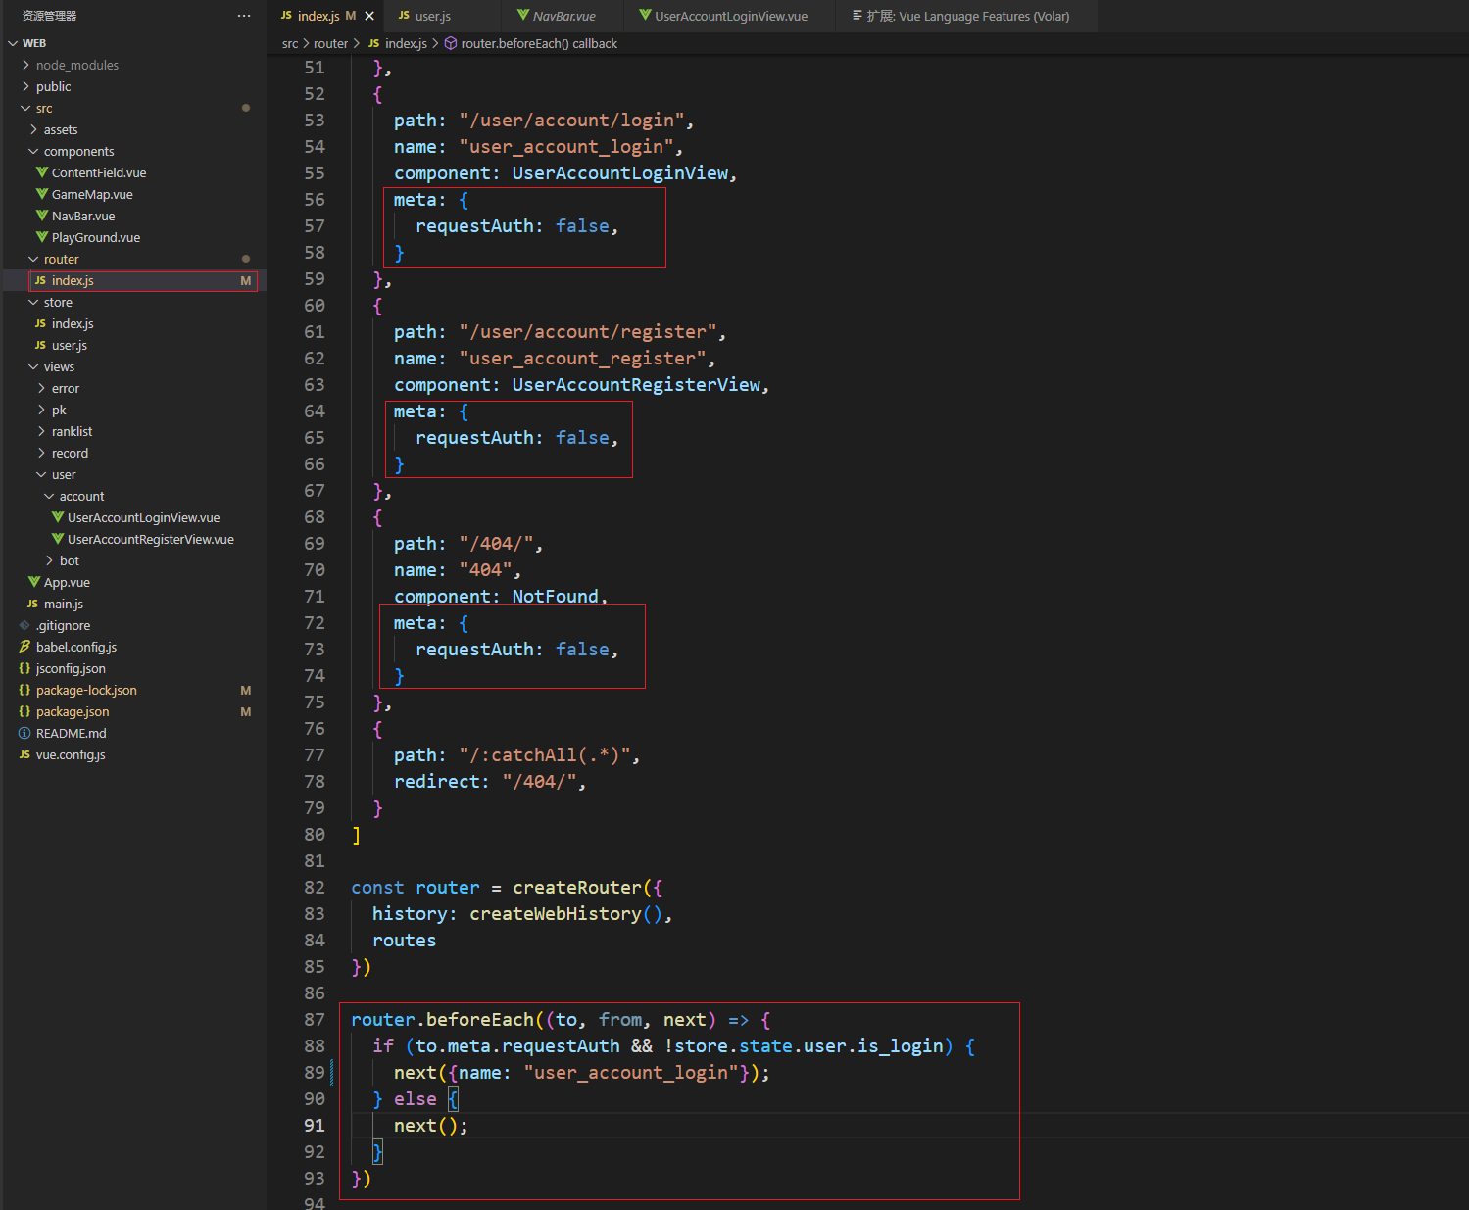This screenshot has width=1469, height=1210.
Task: Open PlayGround.vue file
Action: click(95, 237)
